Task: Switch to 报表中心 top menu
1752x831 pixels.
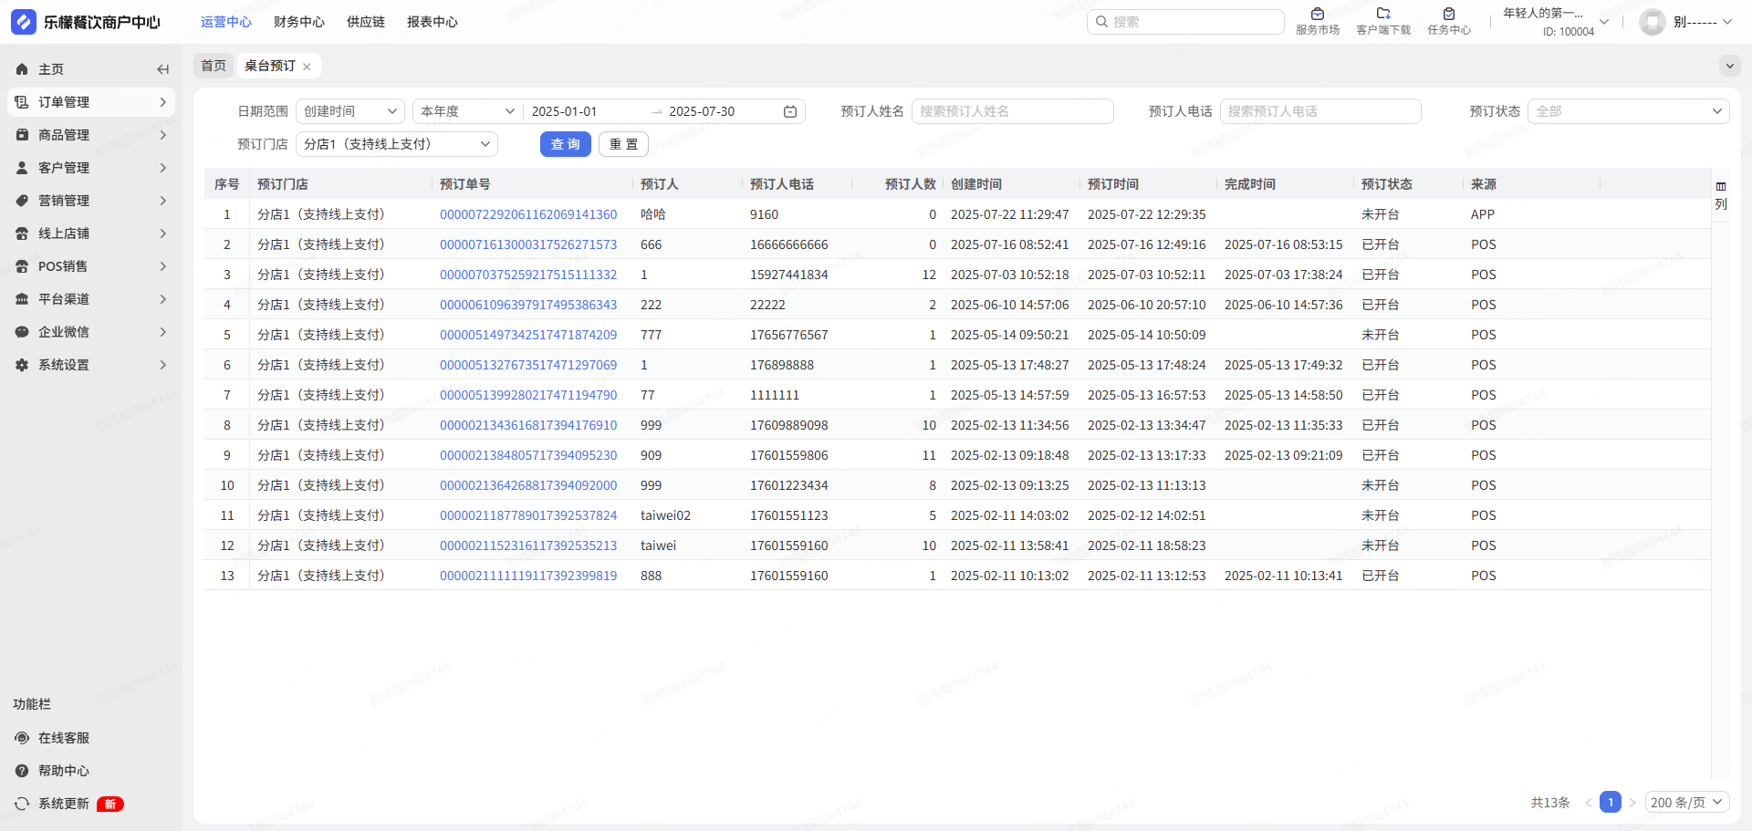Action: (x=433, y=22)
